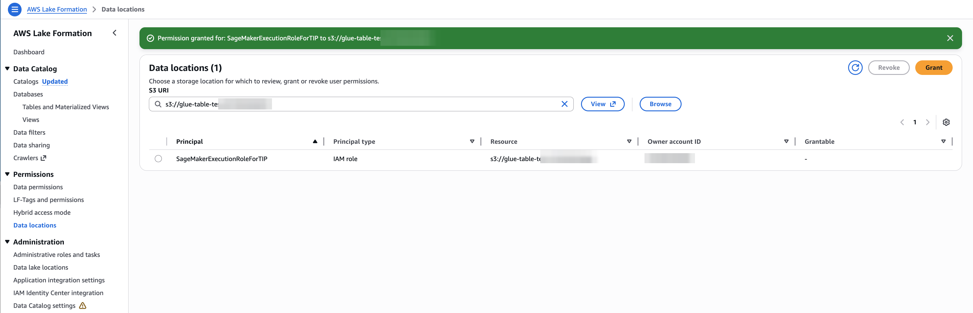The width and height of the screenshot is (973, 313).
Task: Open Databases in the sidebar
Action: point(28,94)
